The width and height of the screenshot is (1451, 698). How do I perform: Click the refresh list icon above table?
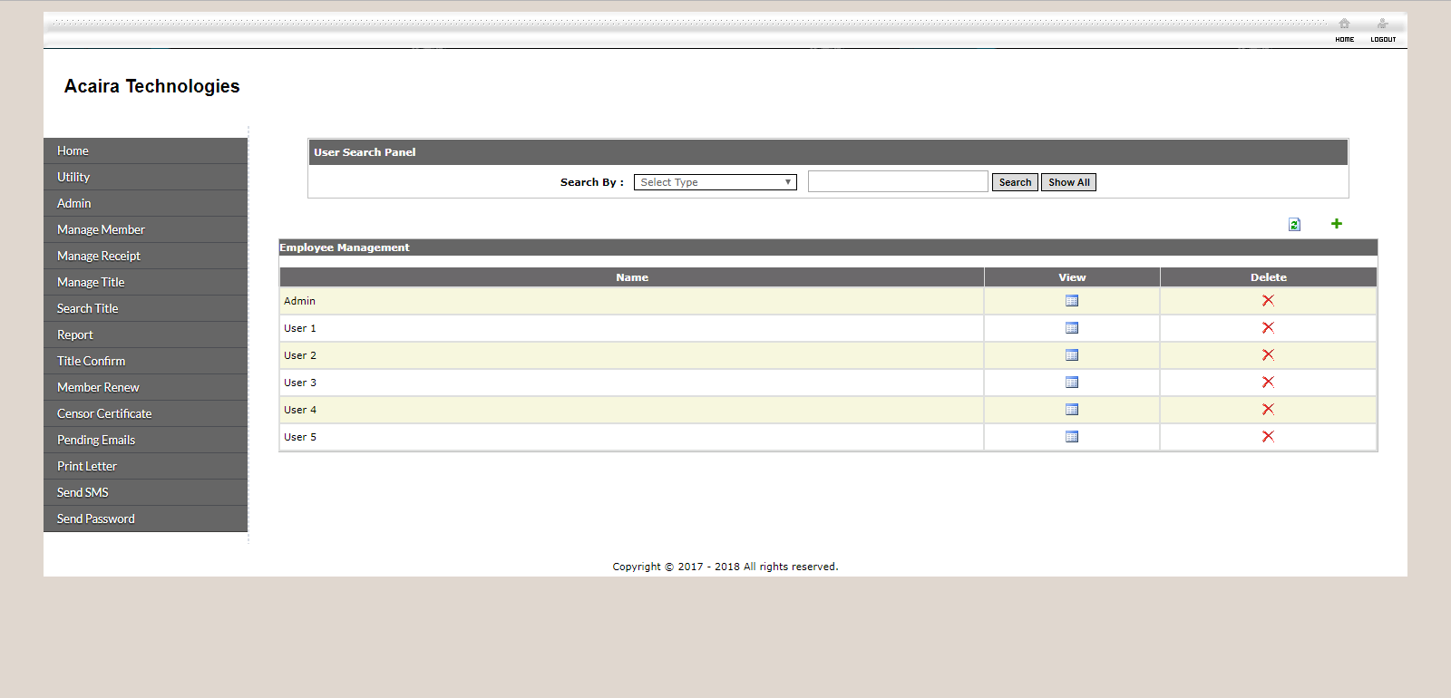[x=1294, y=225]
